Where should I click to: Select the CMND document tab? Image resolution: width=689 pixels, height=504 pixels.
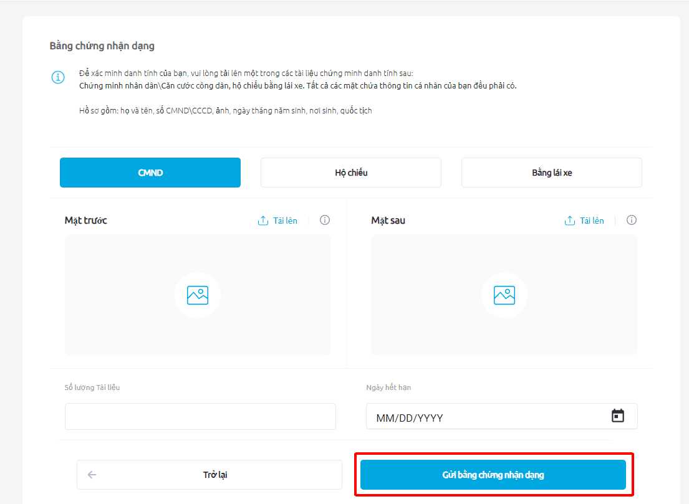click(x=150, y=173)
